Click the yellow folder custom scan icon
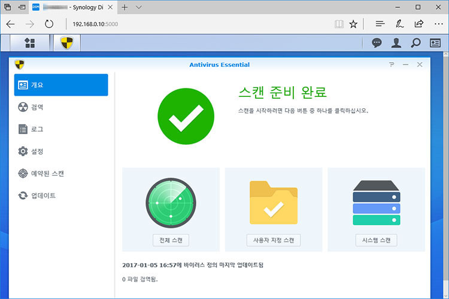The height and width of the screenshot is (299, 449). (274, 203)
